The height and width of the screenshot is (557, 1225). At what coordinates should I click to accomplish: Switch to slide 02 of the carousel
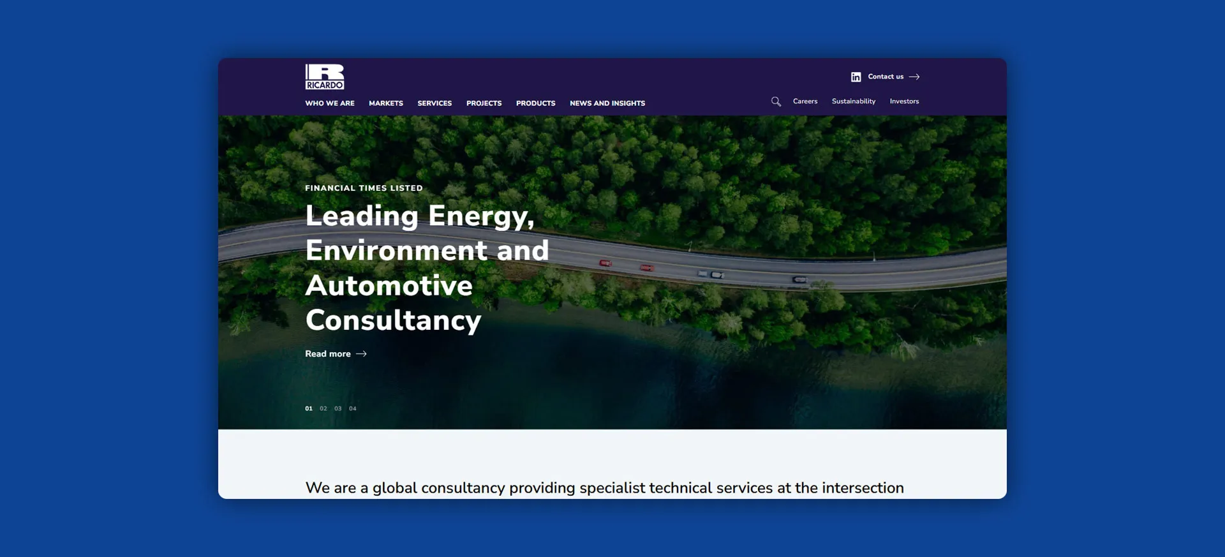point(323,409)
